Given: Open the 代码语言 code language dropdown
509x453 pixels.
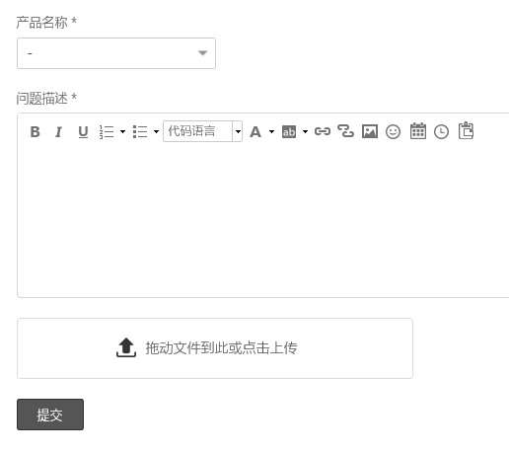Looking at the screenshot, I should [x=202, y=131].
